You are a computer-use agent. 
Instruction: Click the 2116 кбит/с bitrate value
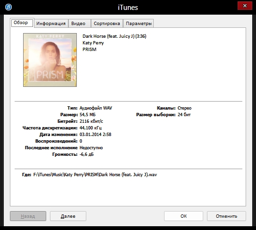[91, 121]
